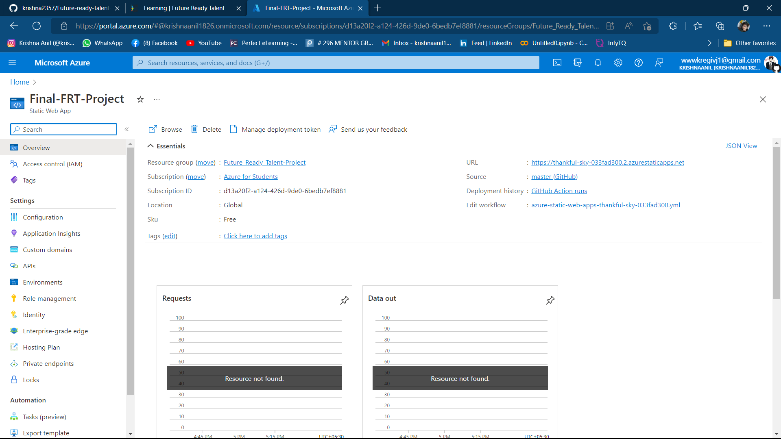Viewport: 781px width, 439px height.
Task: Open the Cloud Shell icon
Action: pos(557,63)
